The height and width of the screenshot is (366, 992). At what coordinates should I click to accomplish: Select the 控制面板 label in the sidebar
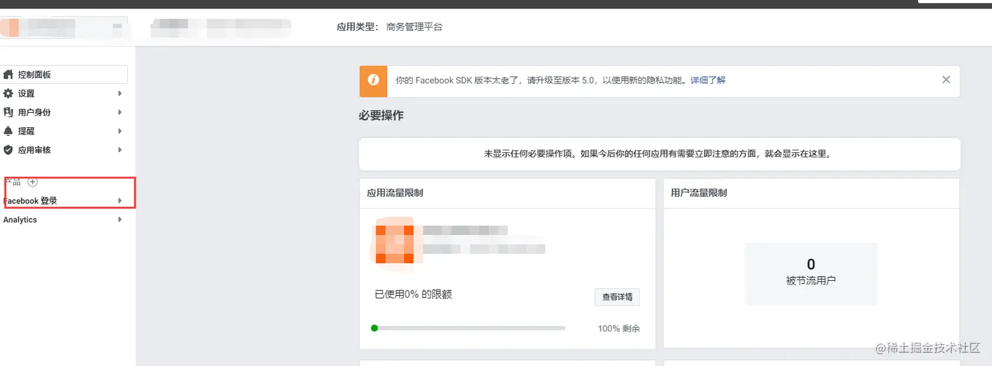click(x=34, y=75)
